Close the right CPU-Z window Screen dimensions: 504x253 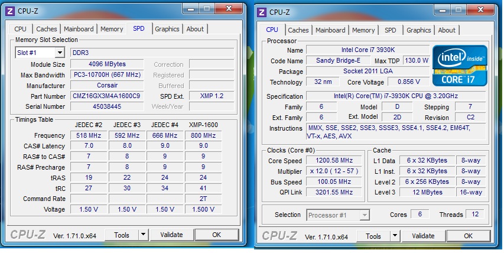coord(480,9)
